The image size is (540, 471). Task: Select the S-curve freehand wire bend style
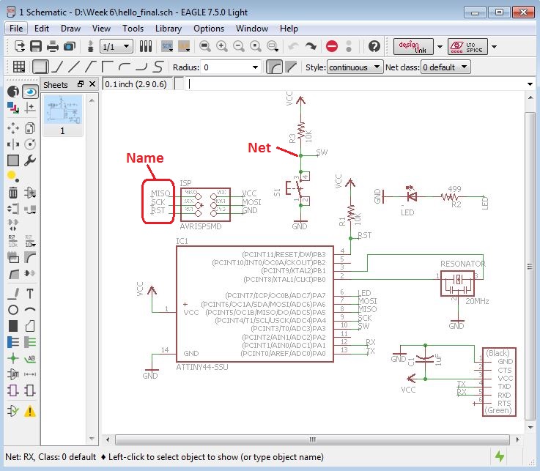158,67
